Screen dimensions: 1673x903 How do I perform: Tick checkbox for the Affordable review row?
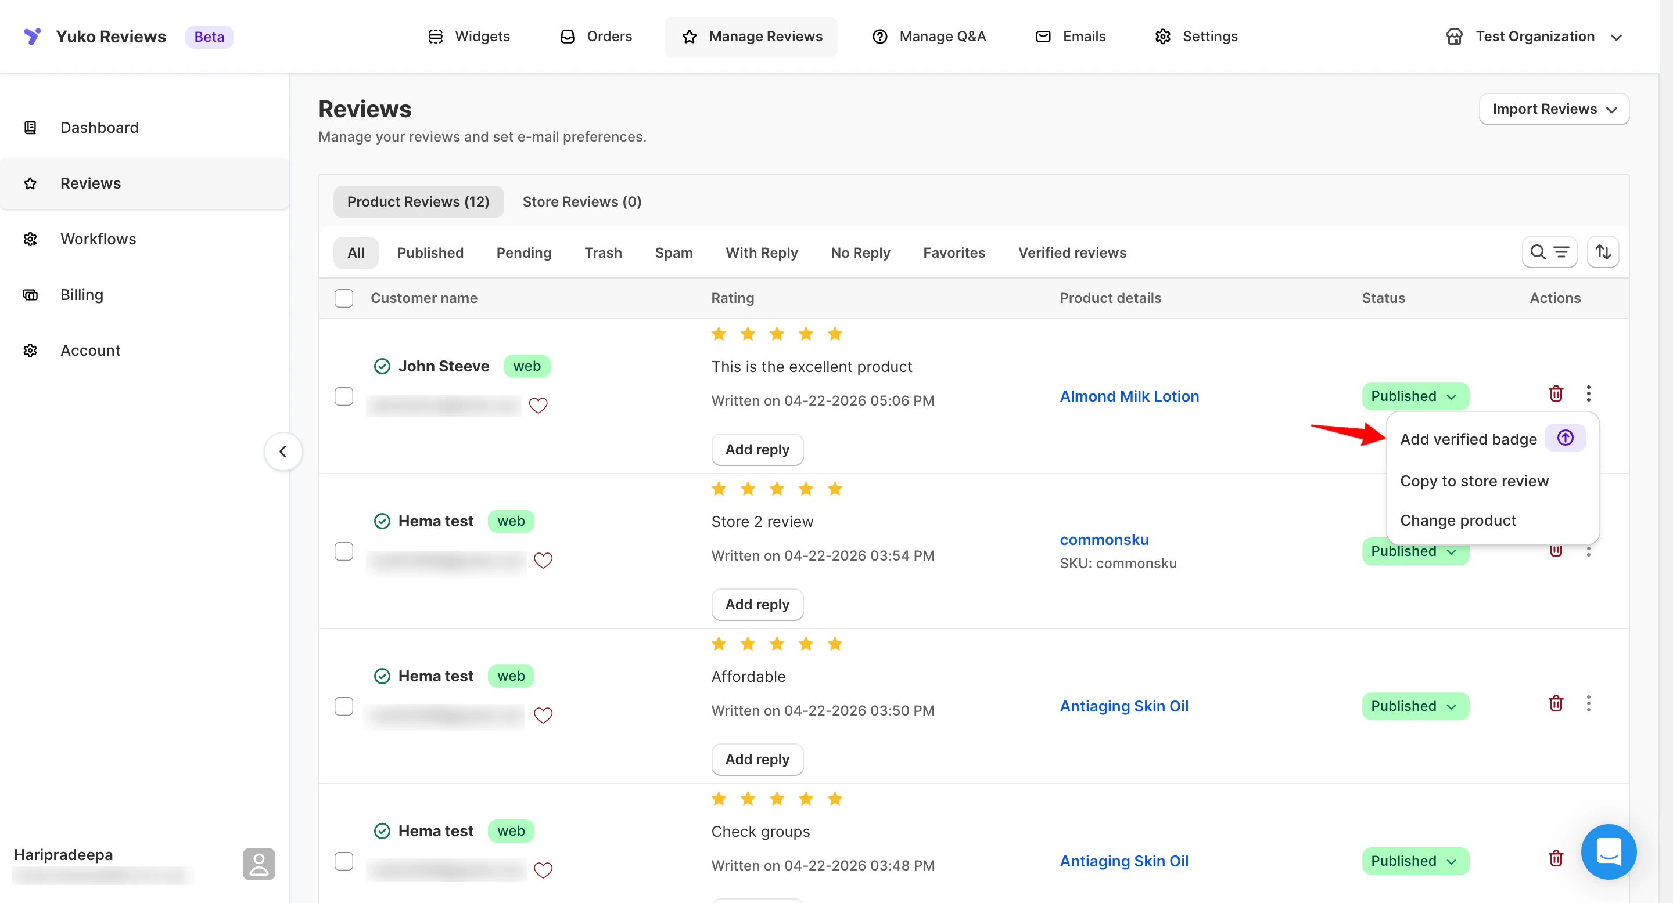pyautogui.click(x=343, y=706)
